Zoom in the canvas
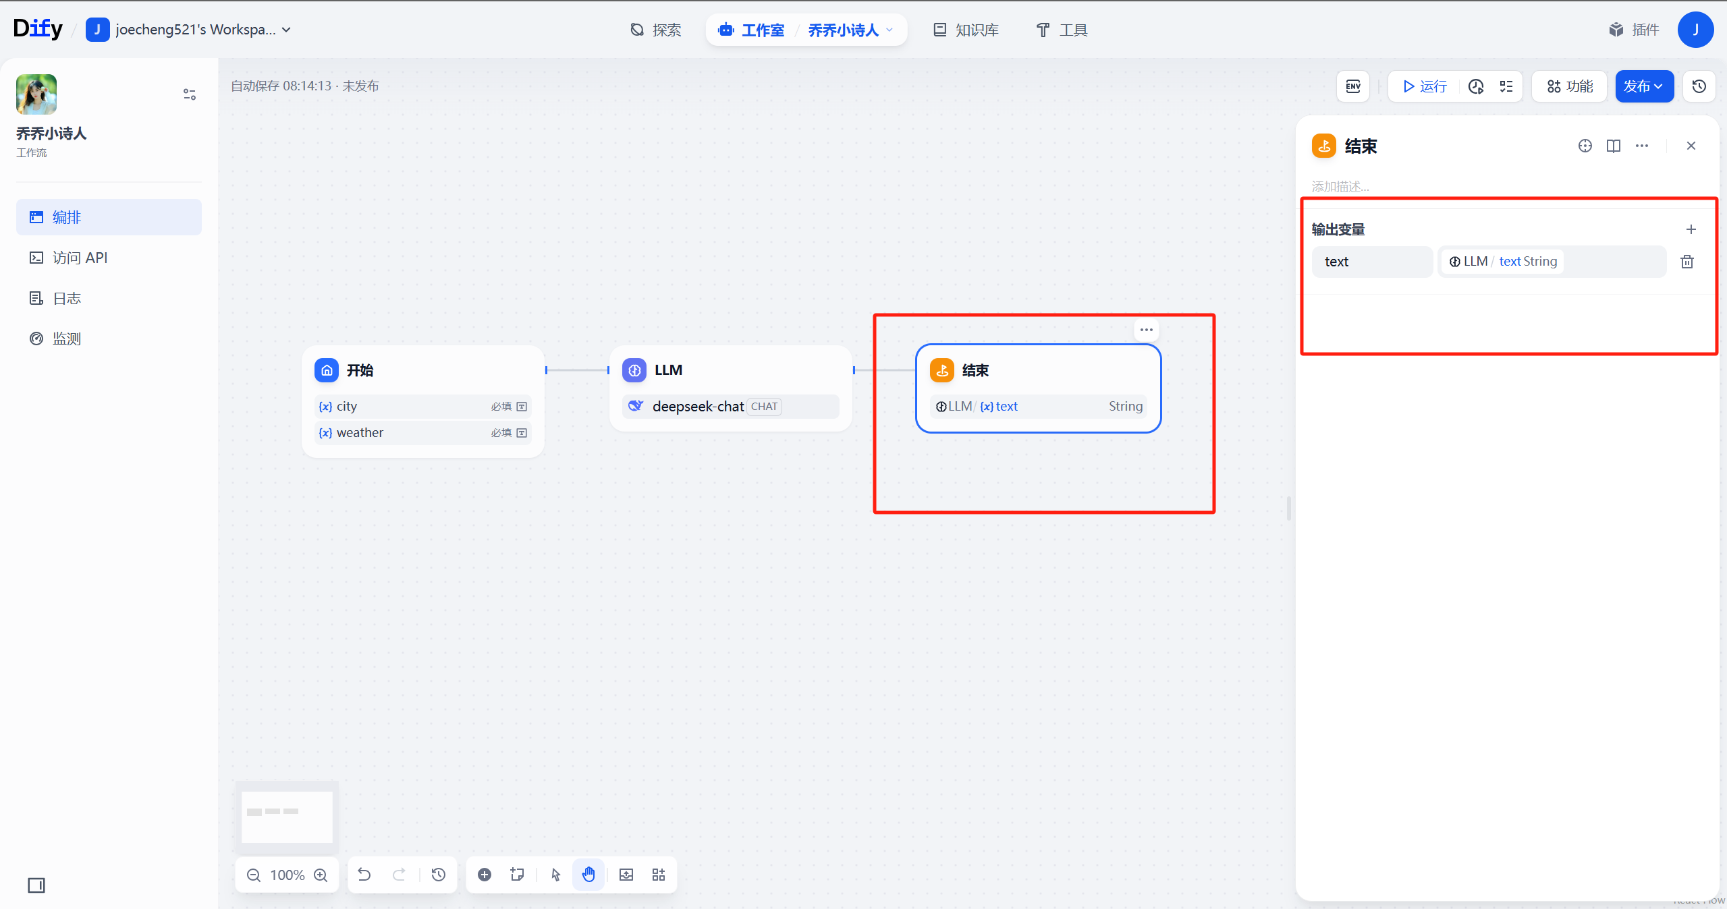This screenshot has height=909, width=1727. (321, 875)
